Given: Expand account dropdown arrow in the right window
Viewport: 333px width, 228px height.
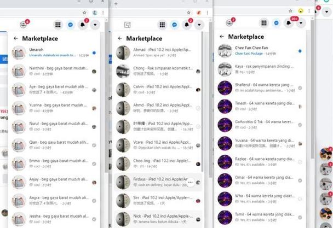Looking at the screenshot, I should pos(301,23).
